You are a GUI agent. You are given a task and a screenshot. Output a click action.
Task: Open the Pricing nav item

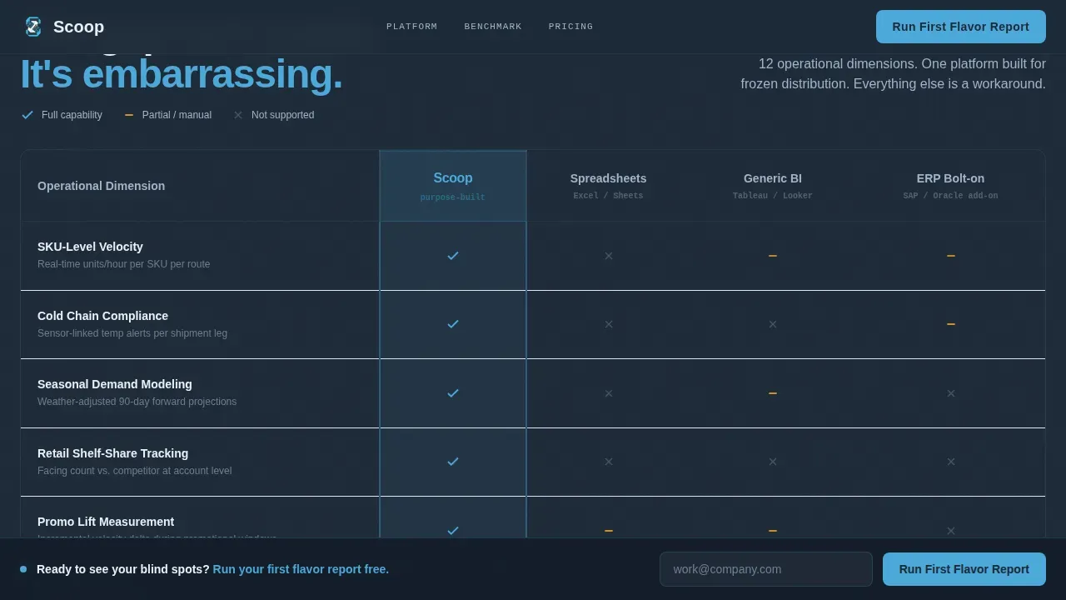pos(570,27)
